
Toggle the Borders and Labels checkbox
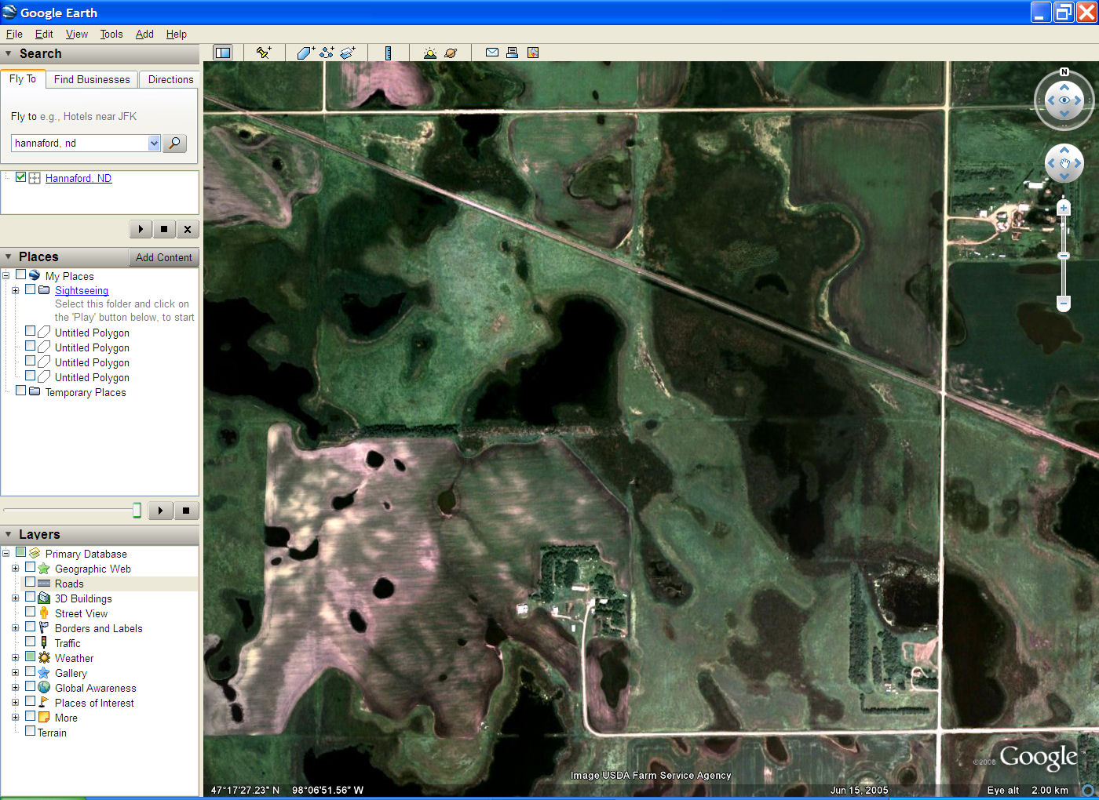(30, 627)
